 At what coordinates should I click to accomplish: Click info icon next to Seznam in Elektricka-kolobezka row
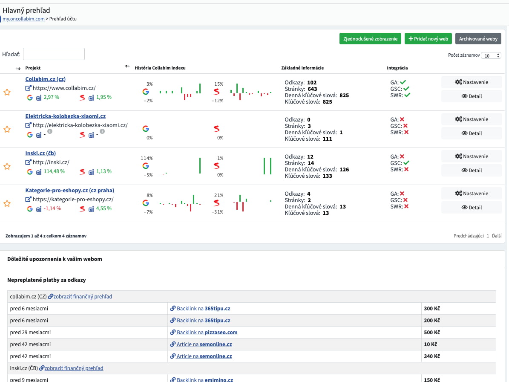[102, 132]
